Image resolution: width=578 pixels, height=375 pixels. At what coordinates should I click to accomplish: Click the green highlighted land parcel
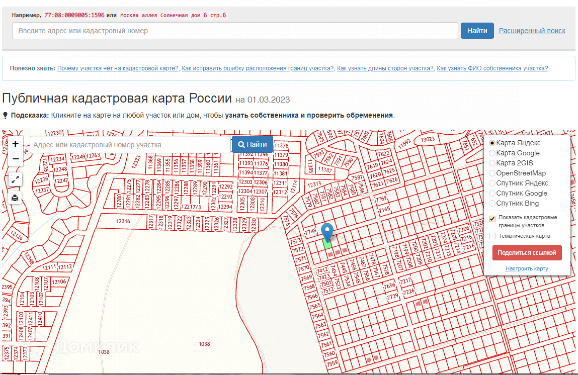click(327, 244)
